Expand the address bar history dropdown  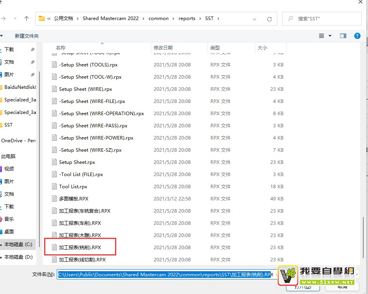(255, 18)
